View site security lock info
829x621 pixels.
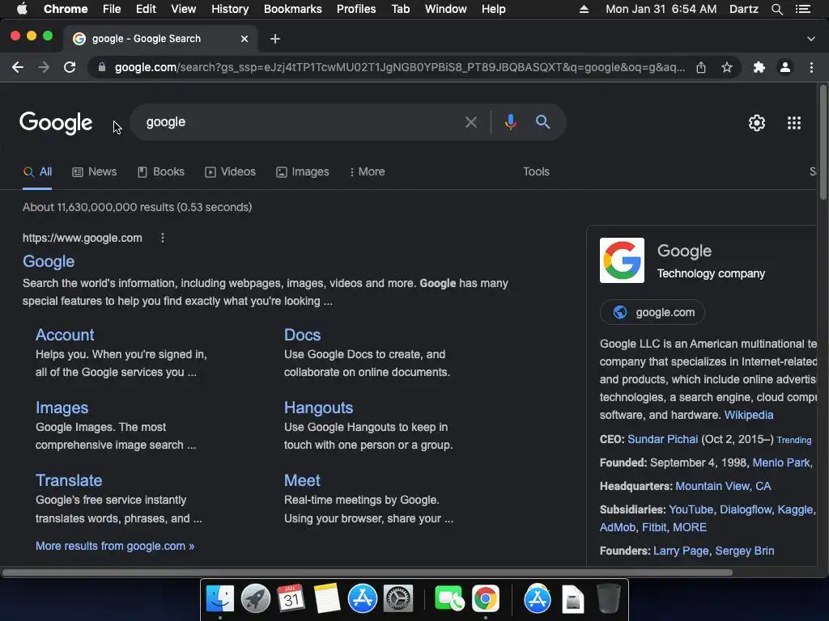102,67
